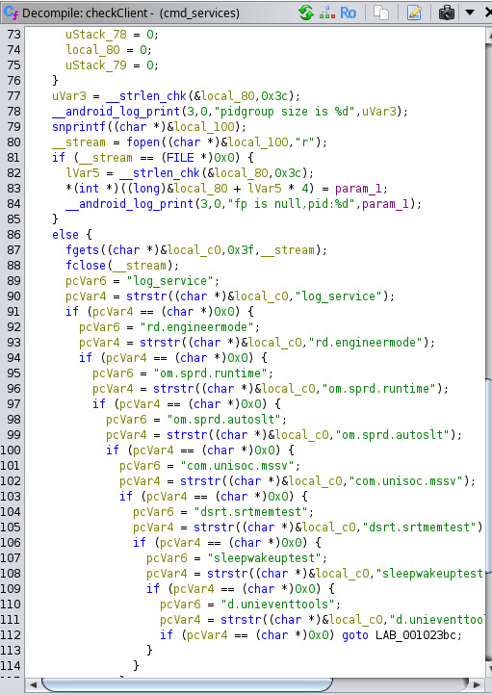Click line number 100 in the gutter
492x695 pixels.
coord(11,450)
